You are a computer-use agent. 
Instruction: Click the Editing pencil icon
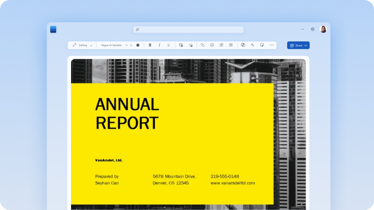coord(74,45)
